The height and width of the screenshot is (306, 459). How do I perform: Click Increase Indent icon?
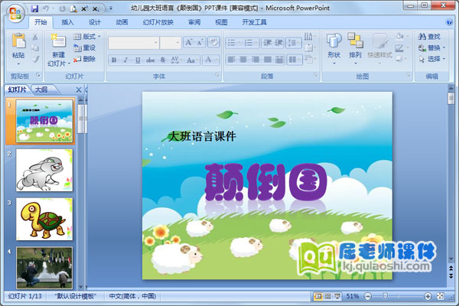pos(278,43)
